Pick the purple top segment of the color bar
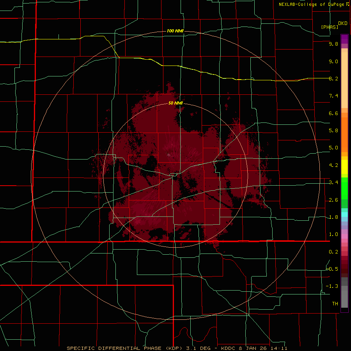Image resolution: width=351 pixels, height=351 pixels. 344,39
